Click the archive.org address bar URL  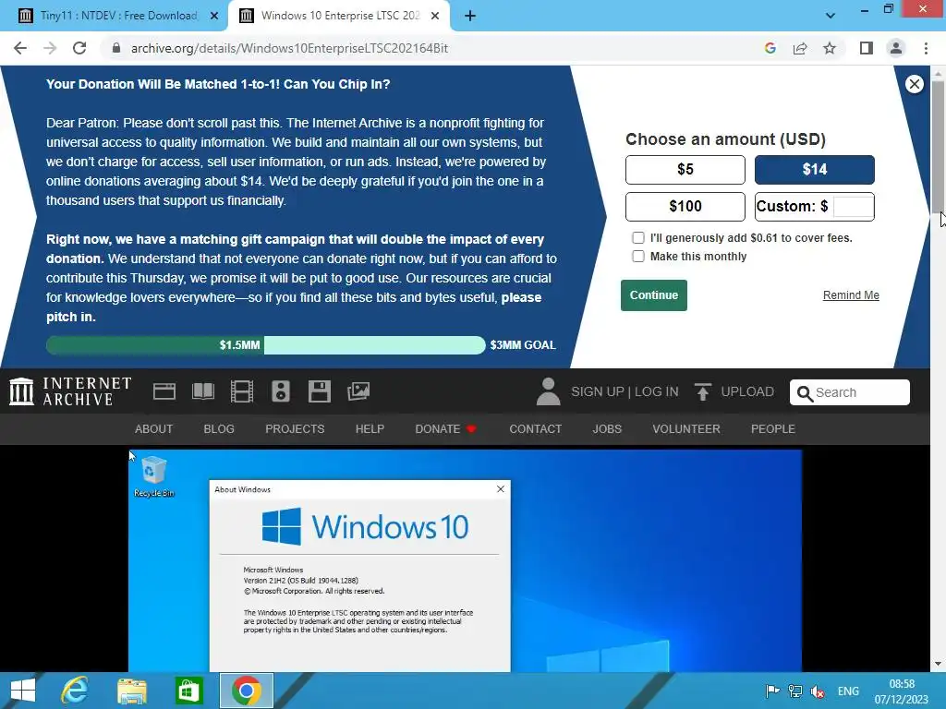coord(289,48)
